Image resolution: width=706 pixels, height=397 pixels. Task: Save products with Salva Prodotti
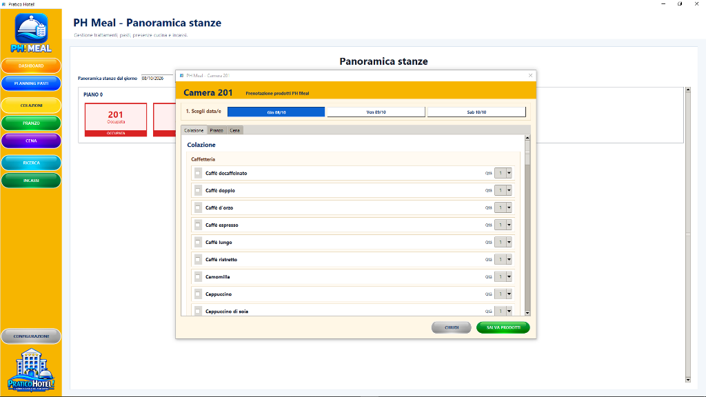503,327
